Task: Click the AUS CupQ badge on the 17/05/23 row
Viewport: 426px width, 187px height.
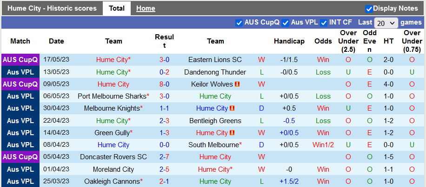Action: [20, 60]
